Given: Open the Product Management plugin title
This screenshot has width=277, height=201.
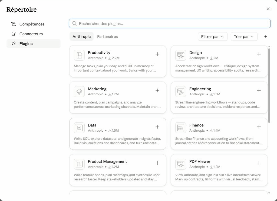Looking at the screenshot, I should (x=107, y=161).
